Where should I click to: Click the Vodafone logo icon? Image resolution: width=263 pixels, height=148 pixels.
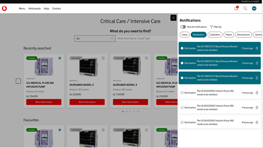point(4,9)
